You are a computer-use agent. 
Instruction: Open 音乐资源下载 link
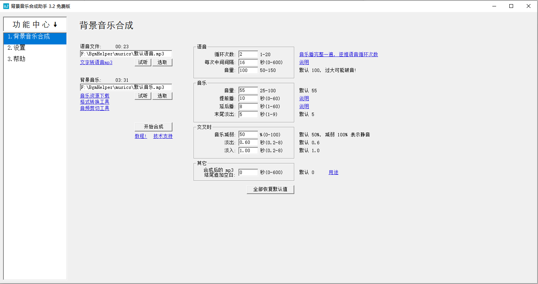tap(95, 96)
